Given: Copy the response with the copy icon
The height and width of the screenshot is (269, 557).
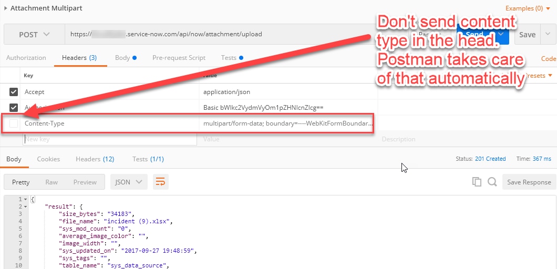Looking at the screenshot, I should point(477,182).
